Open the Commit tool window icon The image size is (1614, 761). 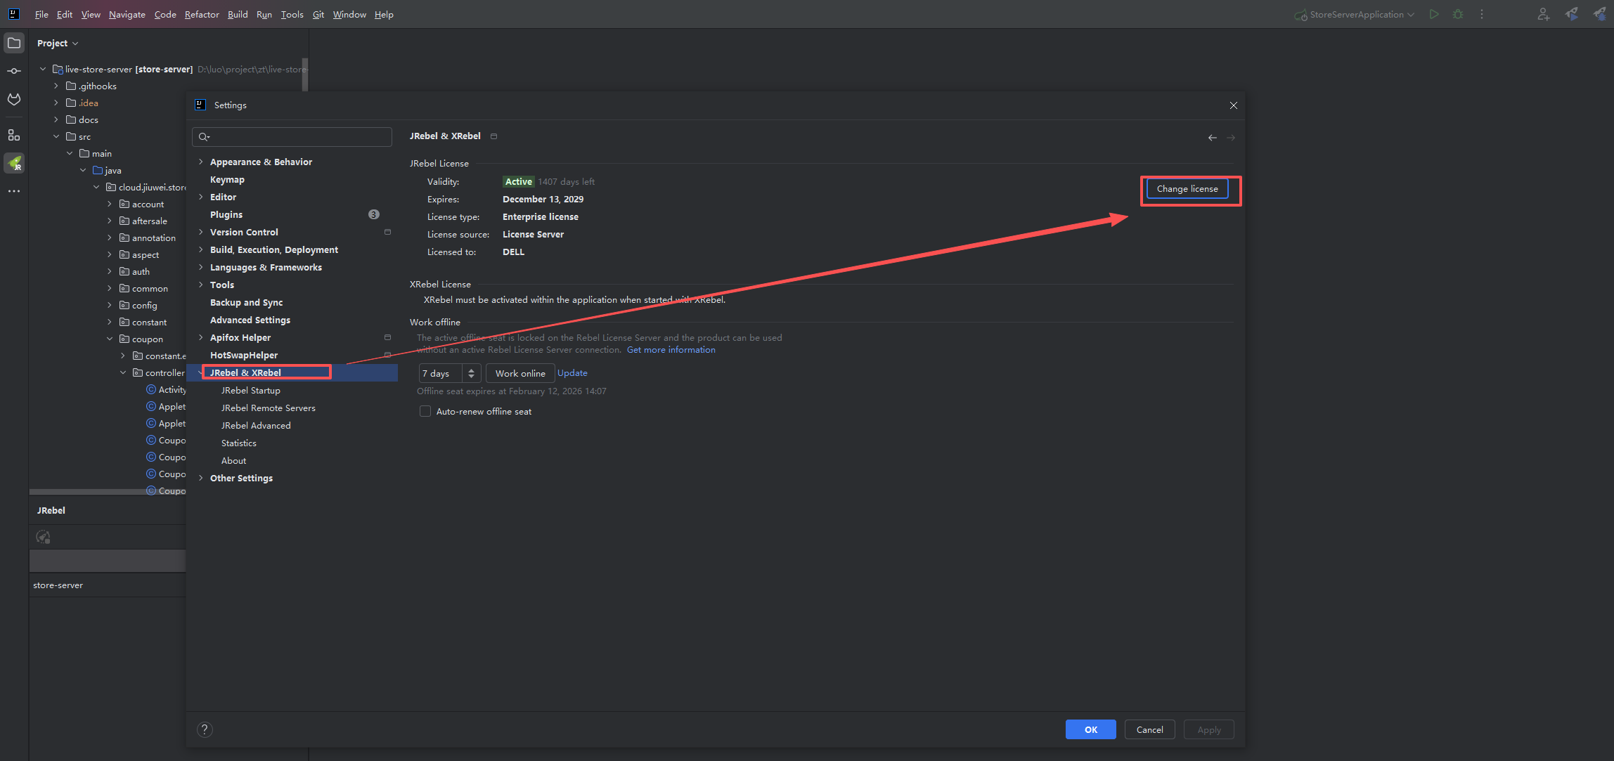[14, 71]
